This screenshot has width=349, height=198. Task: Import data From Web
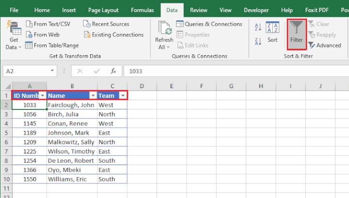pyautogui.click(x=43, y=35)
